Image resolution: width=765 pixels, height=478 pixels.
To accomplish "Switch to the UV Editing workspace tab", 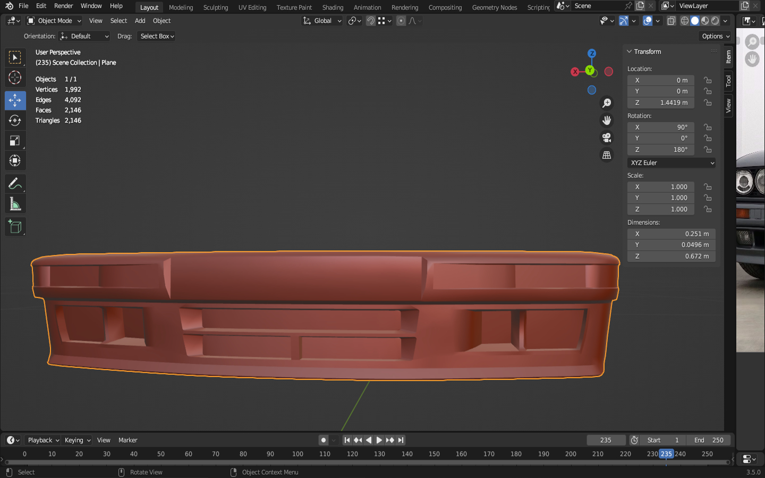I will click(252, 7).
